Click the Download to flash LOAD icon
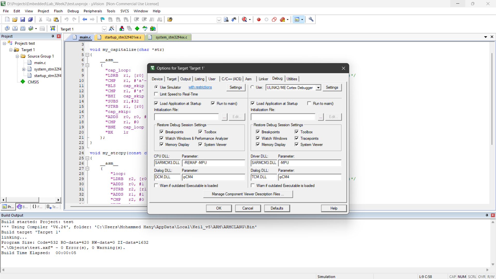This screenshot has height=279, width=496. (x=53, y=28)
